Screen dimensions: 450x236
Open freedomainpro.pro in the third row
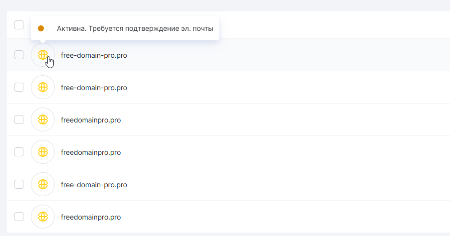(x=91, y=120)
